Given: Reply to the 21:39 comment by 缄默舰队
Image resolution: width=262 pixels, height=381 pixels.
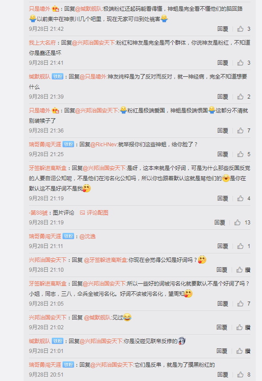Looking at the screenshot, I should (x=223, y=97).
